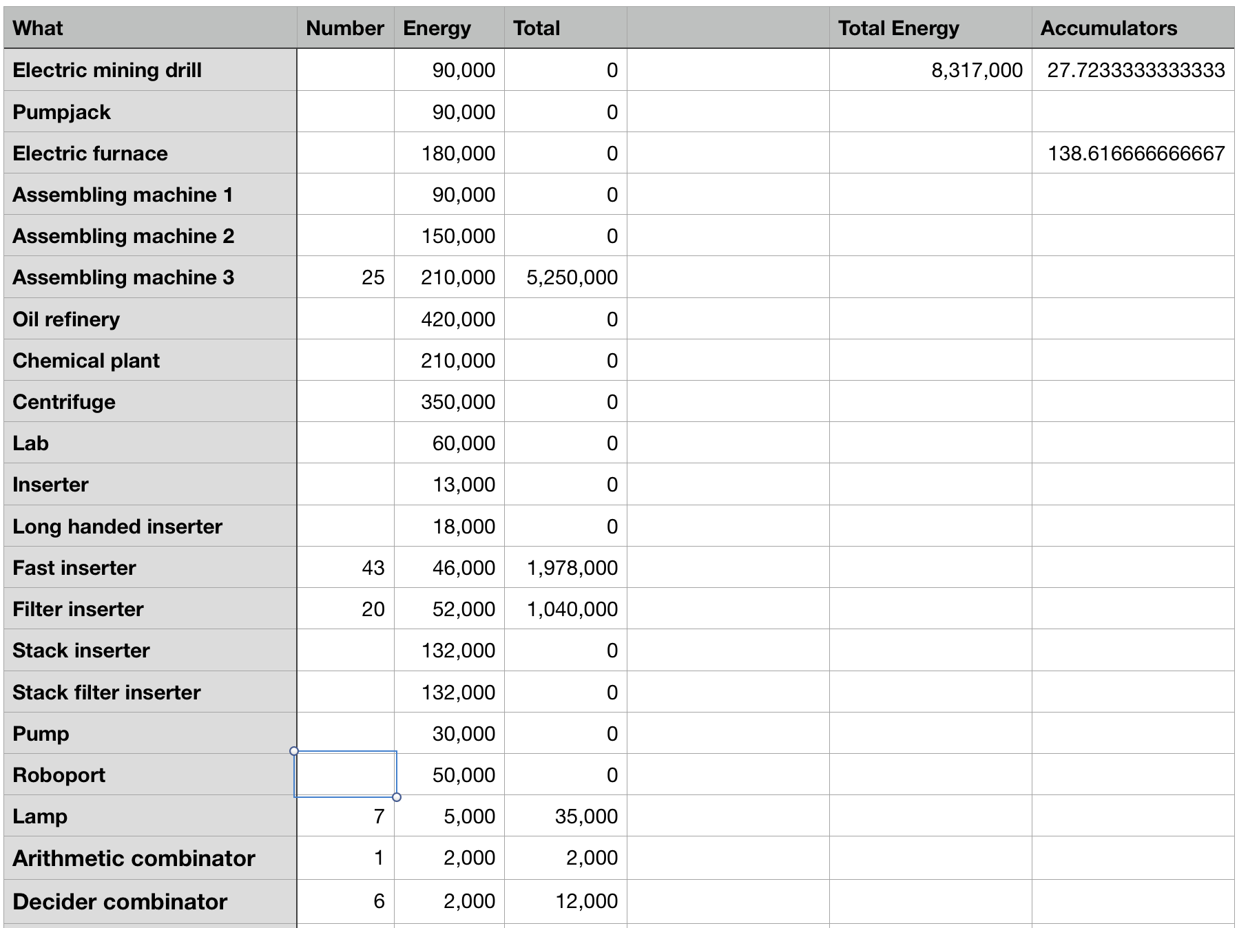This screenshot has height=928, width=1259.
Task: Click the 60,000 energy cell
Action: [x=449, y=443]
